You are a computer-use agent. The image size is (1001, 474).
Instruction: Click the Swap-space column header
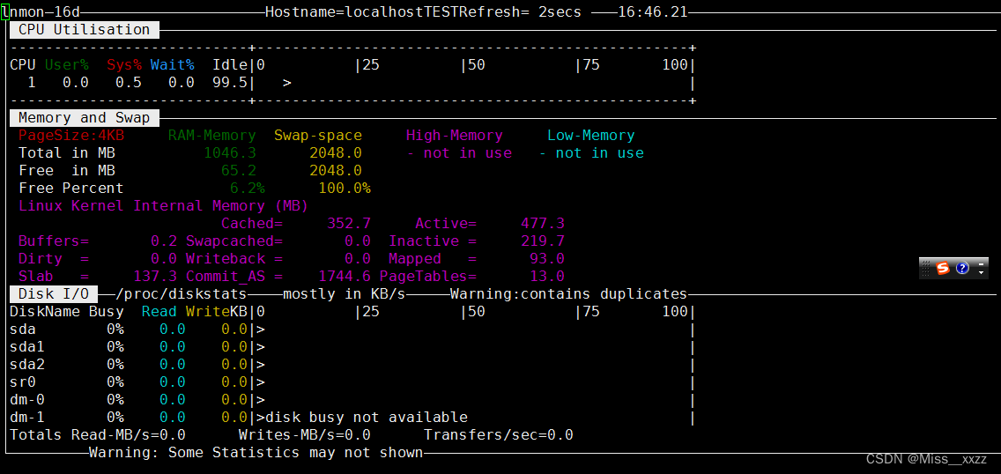(x=318, y=136)
